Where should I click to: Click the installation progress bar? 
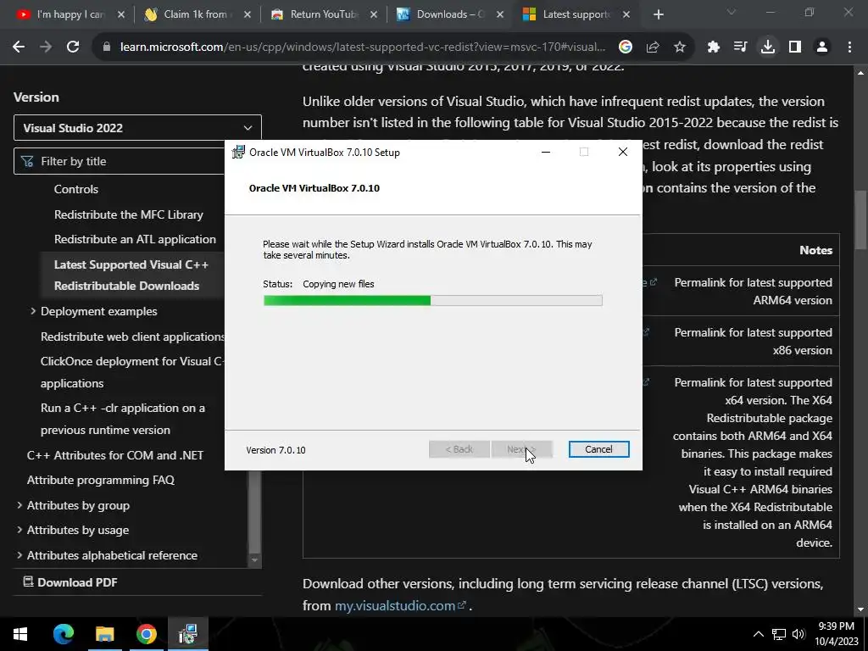(433, 301)
